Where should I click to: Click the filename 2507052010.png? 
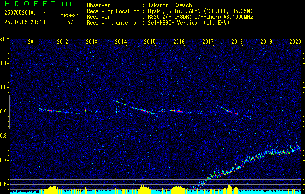click(25, 13)
